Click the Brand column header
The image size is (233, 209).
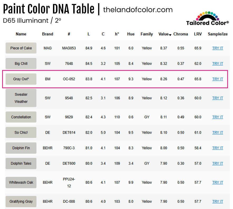pyautogui.click(x=47, y=34)
